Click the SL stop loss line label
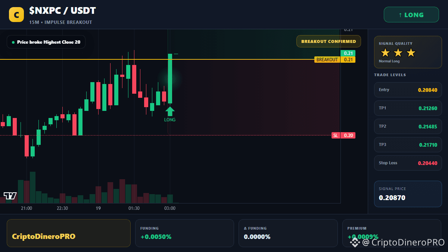448x252 pixels. tap(336, 136)
